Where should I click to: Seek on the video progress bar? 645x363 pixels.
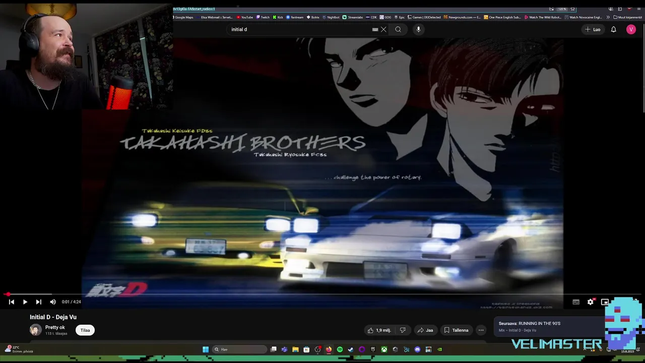point(322,294)
